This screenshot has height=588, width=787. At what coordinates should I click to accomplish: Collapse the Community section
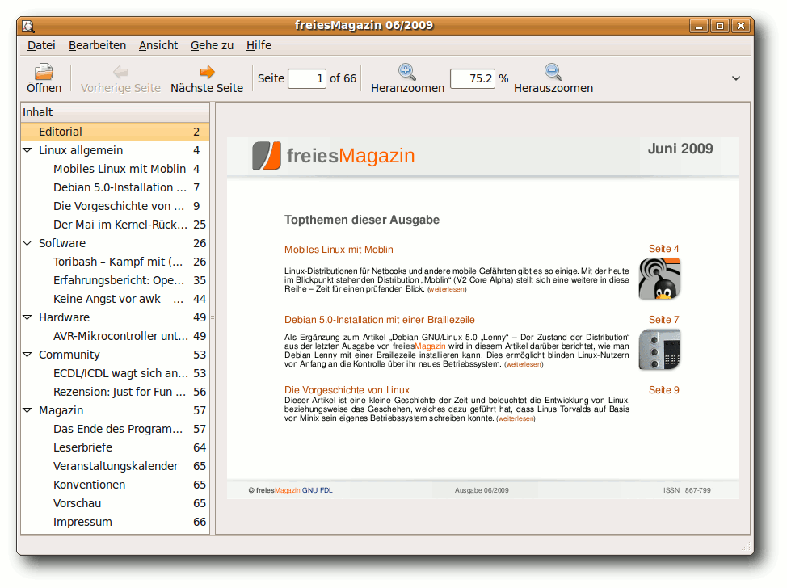[27, 355]
